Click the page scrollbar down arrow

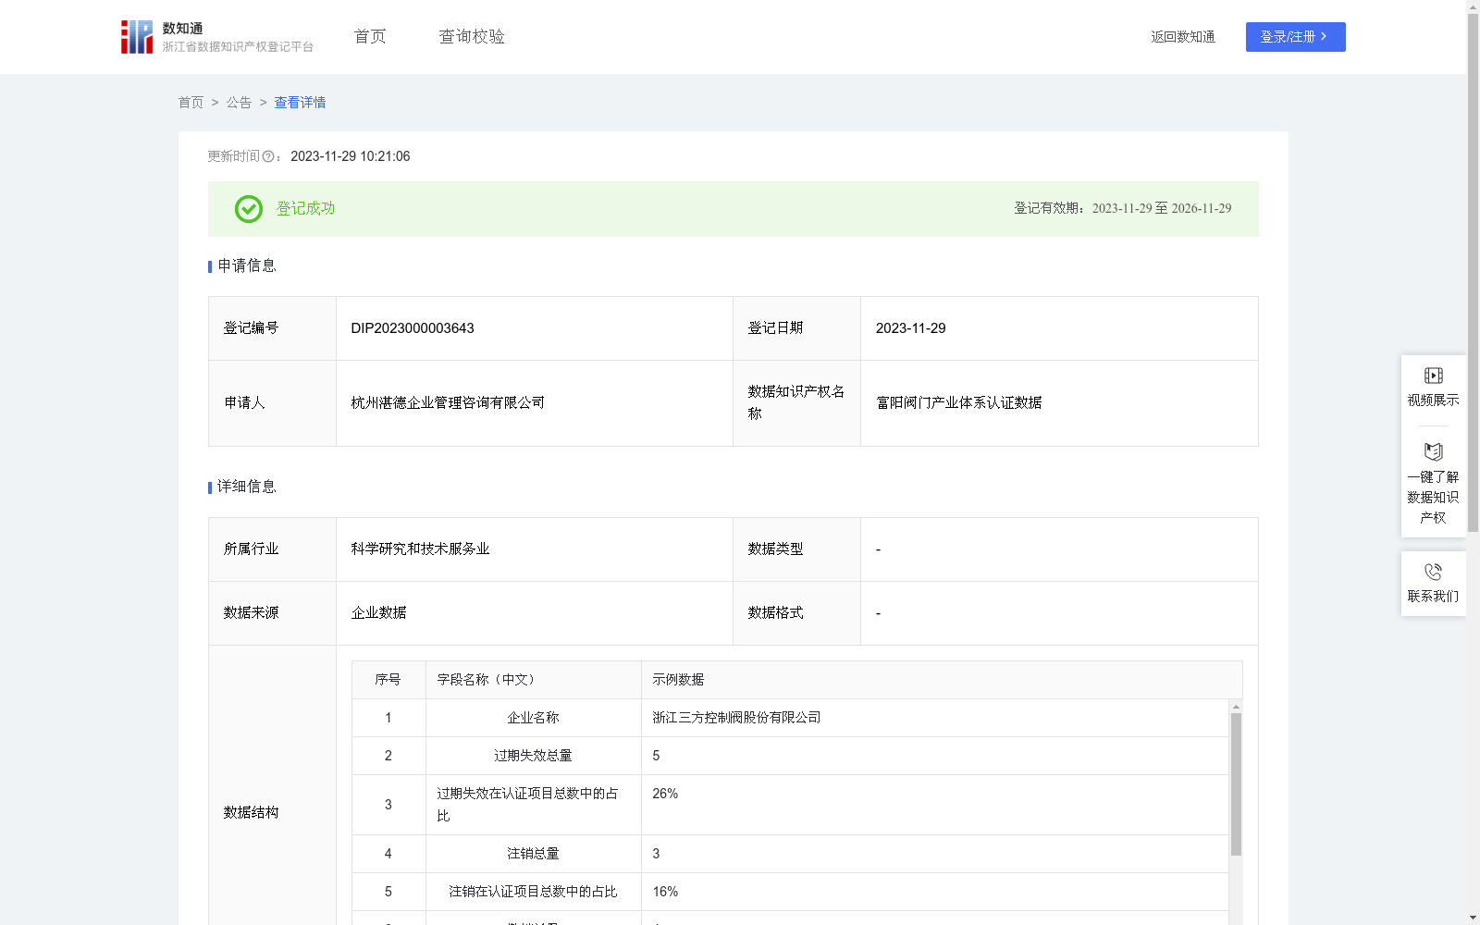pos(1473,918)
